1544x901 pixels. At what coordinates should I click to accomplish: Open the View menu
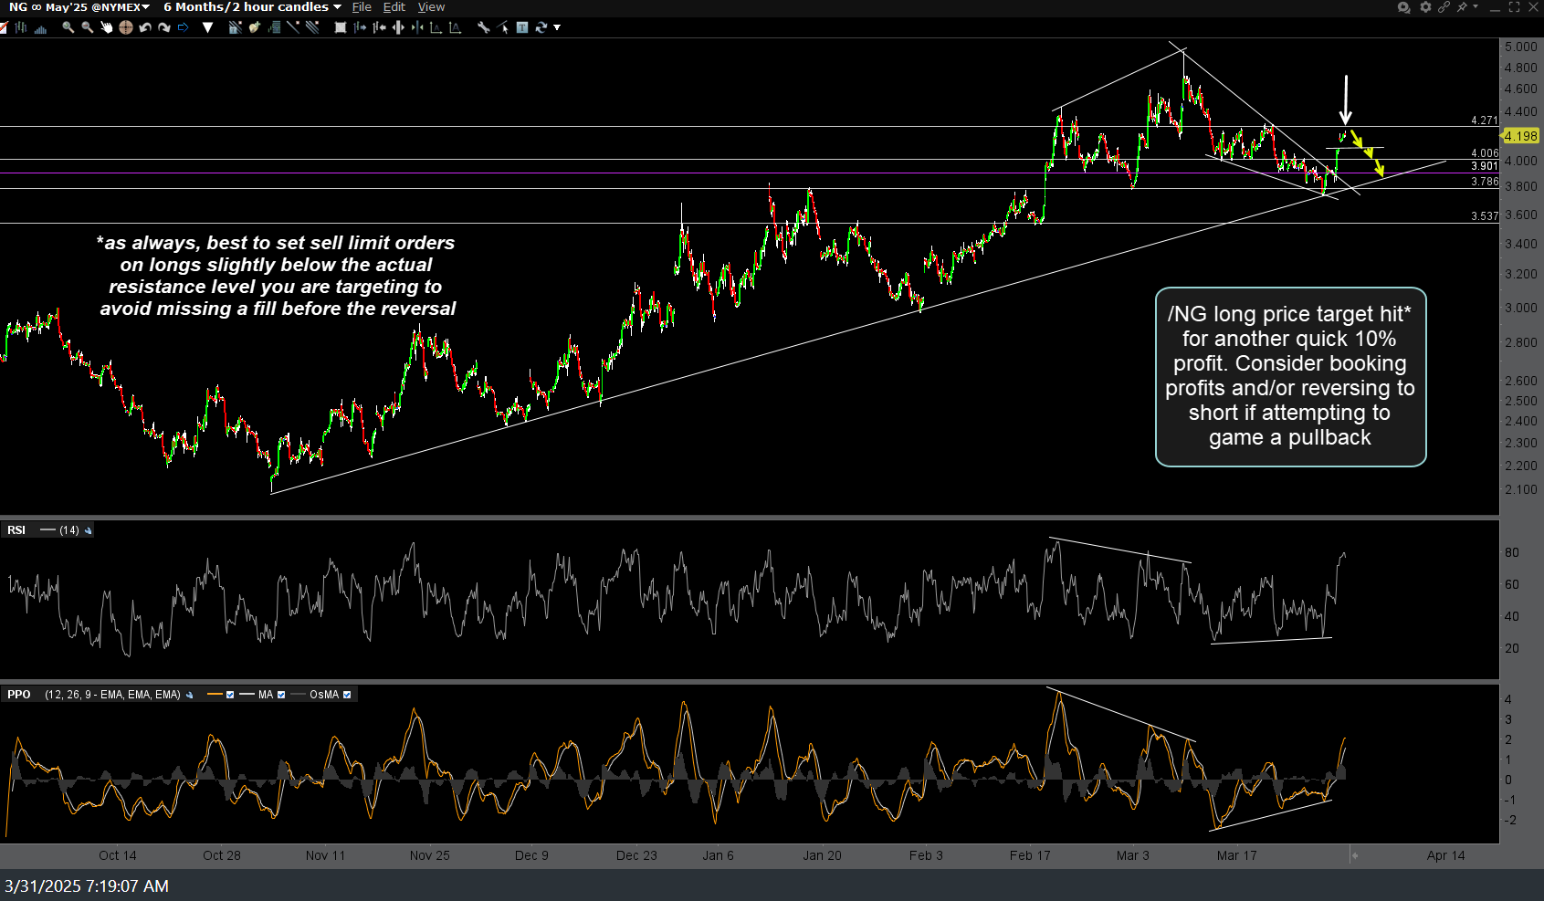(x=431, y=7)
